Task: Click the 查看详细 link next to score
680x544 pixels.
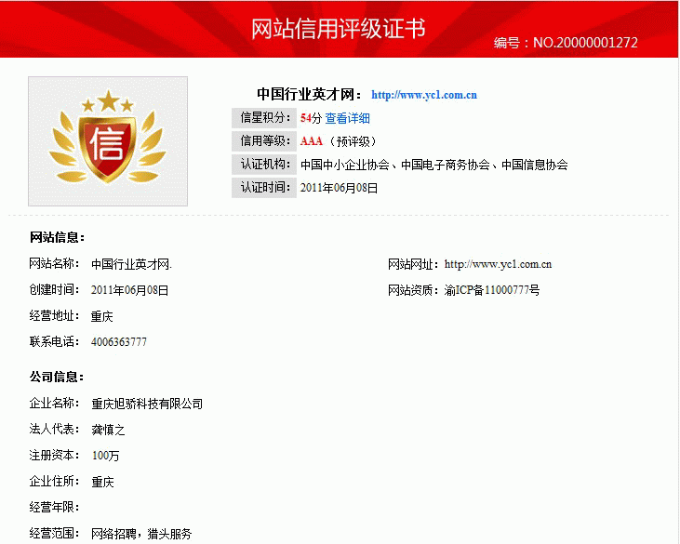Action: pos(347,118)
